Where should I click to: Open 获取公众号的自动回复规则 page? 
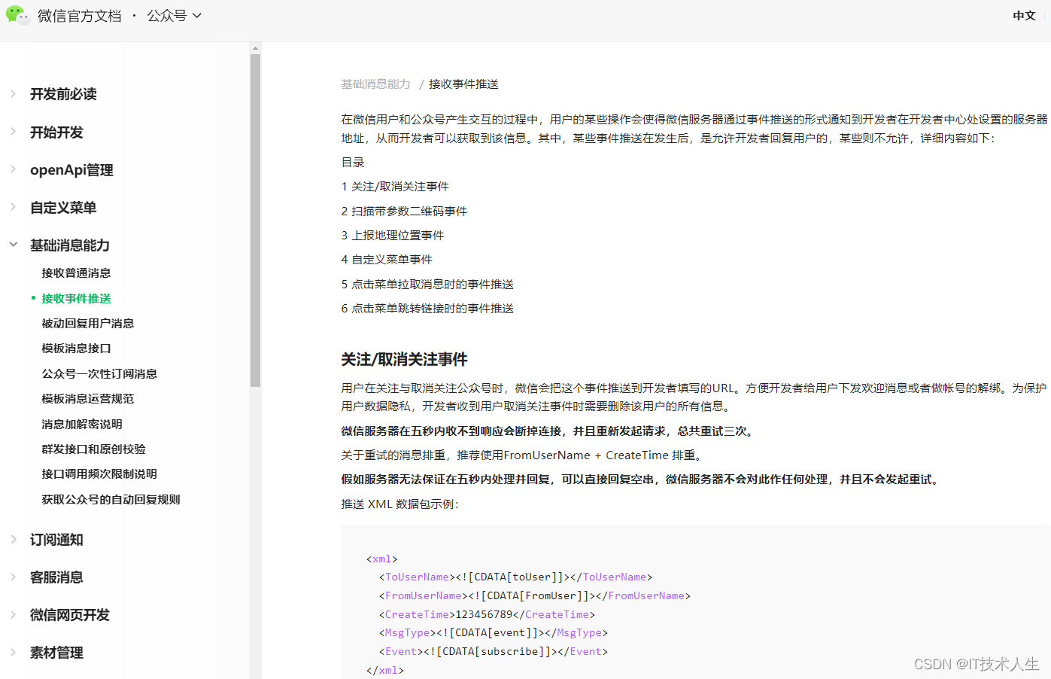click(x=111, y=500)
